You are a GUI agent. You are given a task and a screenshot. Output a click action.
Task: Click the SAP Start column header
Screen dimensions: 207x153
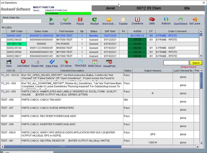[110, 31]
